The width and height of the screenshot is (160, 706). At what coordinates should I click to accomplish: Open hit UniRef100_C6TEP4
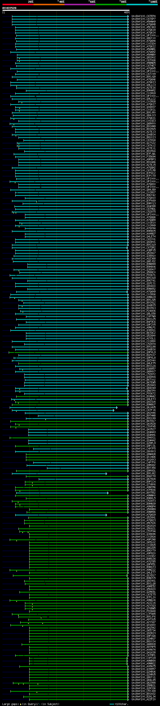tap(143, 16)
